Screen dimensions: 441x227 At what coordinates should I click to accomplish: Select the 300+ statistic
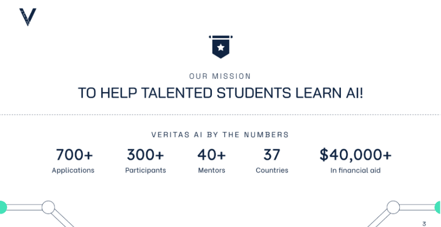[146, 155]
